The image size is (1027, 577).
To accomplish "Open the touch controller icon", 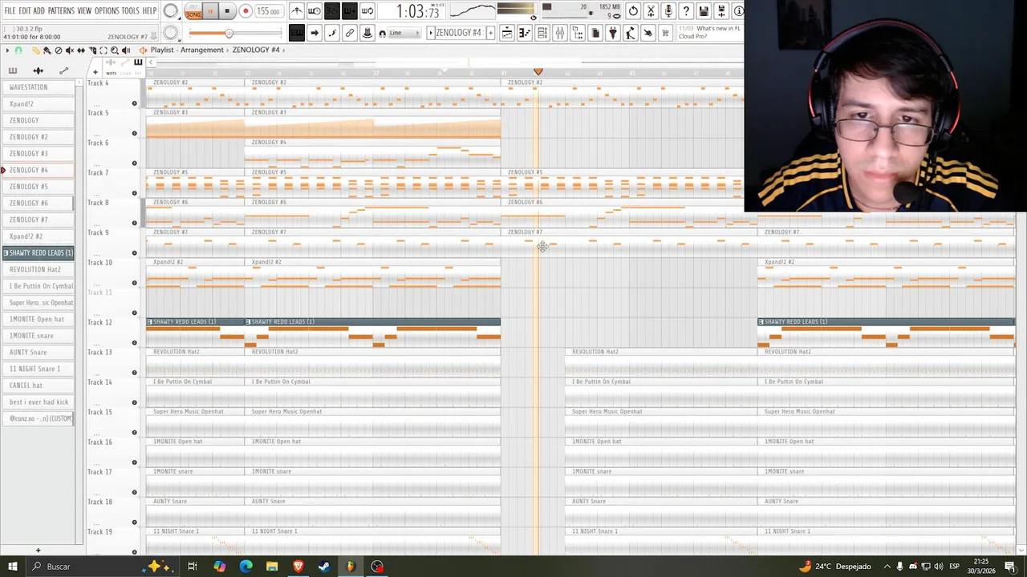I will click(x=647, y=33).
